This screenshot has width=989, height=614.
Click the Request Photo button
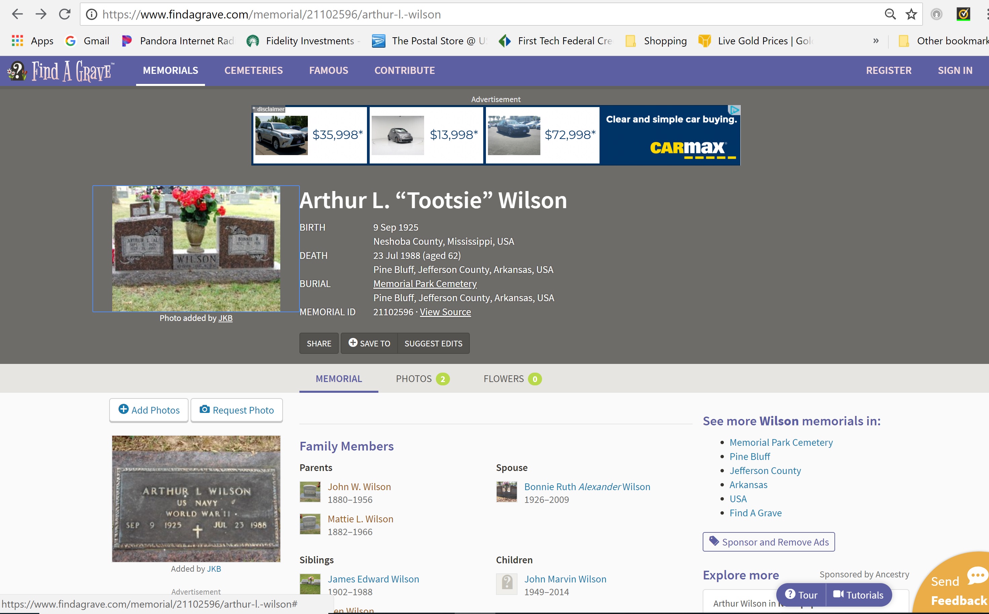click(x=237, y=410)
